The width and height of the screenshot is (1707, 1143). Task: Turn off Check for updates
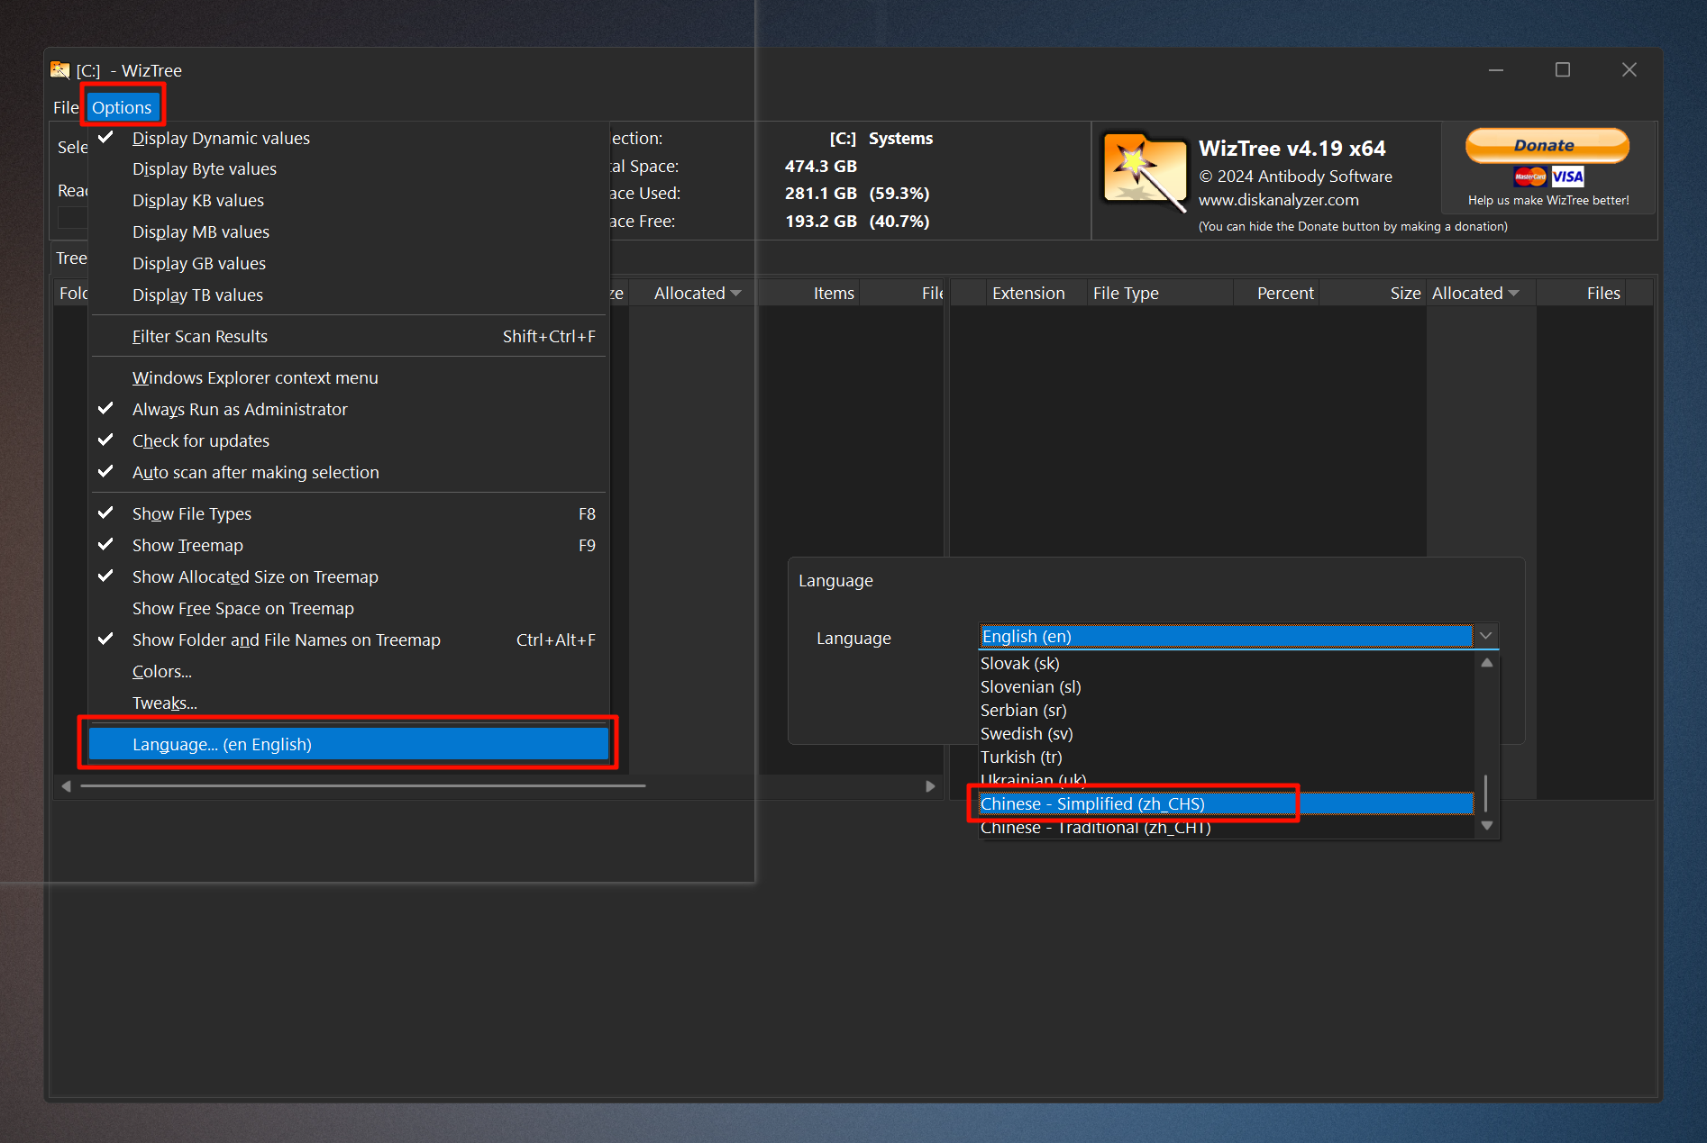pyautogui.click(x=201, y=440)
